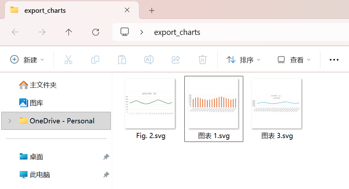The image size is (349, 189).
Task: Navigate back with the left arrow
Action: click(x=15, y=32)
